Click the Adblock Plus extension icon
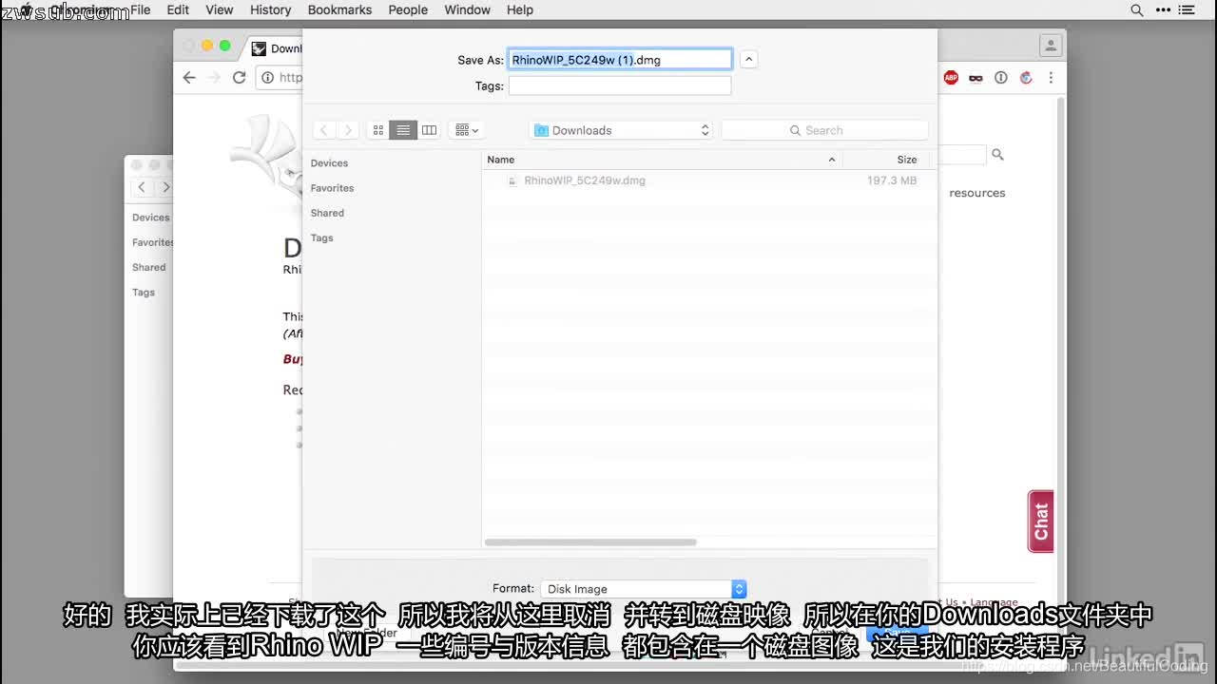Viewport: 1217px width, 684px height. (951, 78)
